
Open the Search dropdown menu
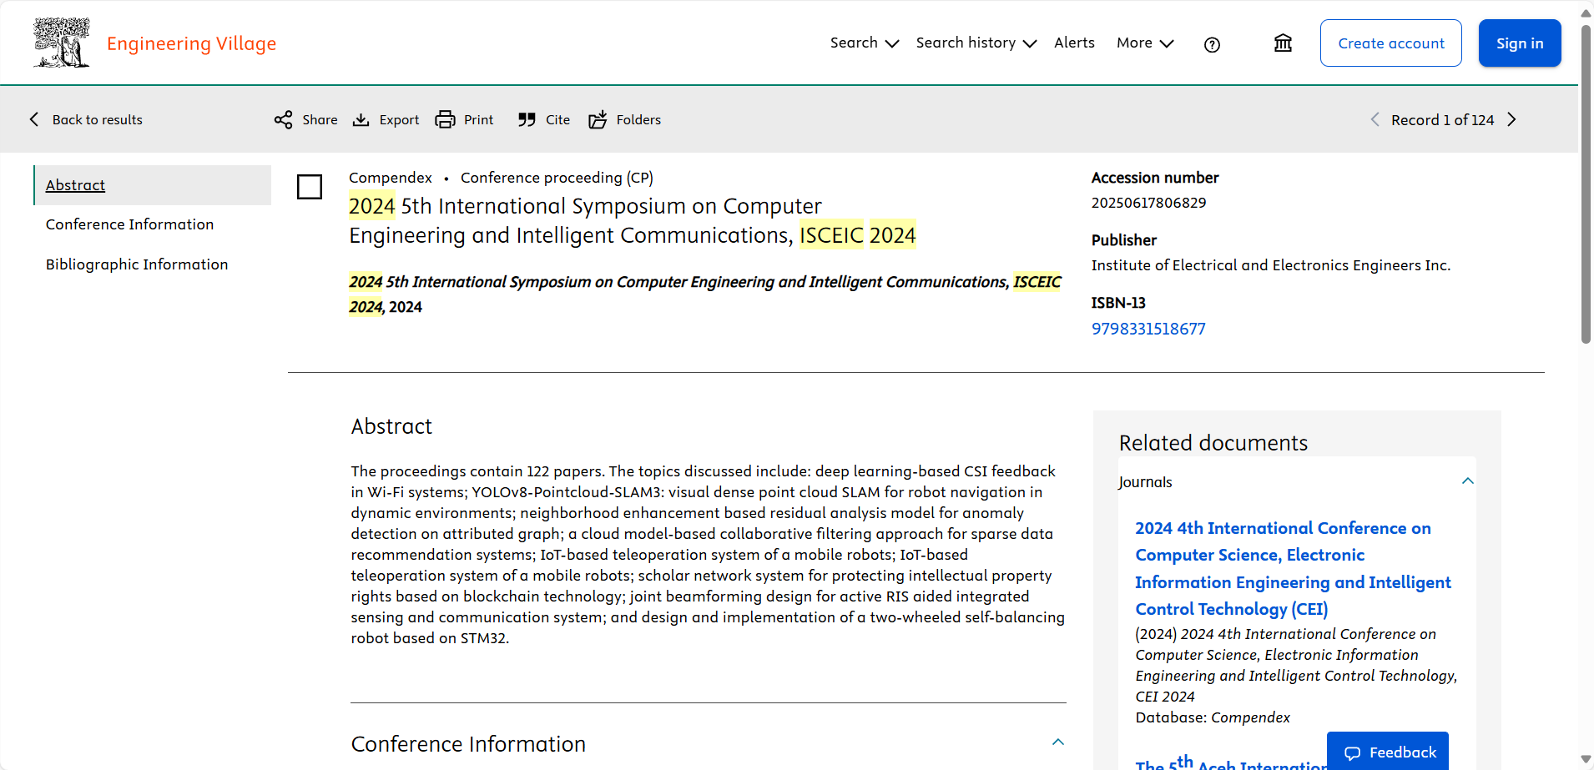coord(864,43)
